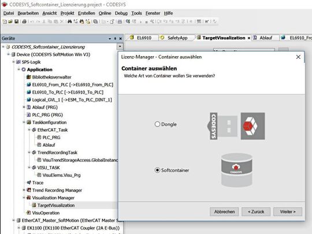Viewport: 312px width, 234px height.
Task: Collapse the CODESYS_Softcontainer_Lizenzierung root node
Action: tap(3, 47)
